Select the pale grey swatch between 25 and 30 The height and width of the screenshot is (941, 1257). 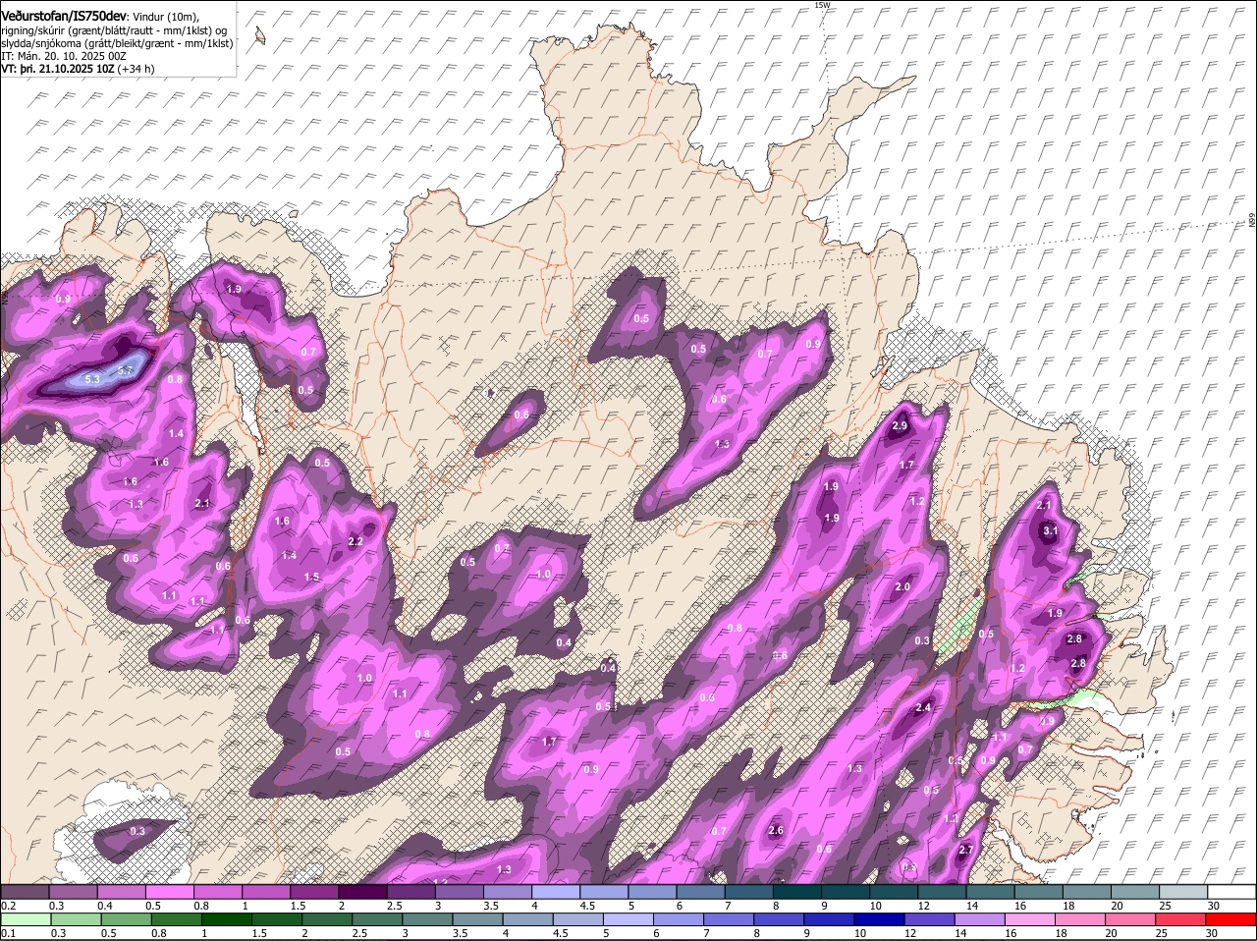click(x=1185, y=891)
